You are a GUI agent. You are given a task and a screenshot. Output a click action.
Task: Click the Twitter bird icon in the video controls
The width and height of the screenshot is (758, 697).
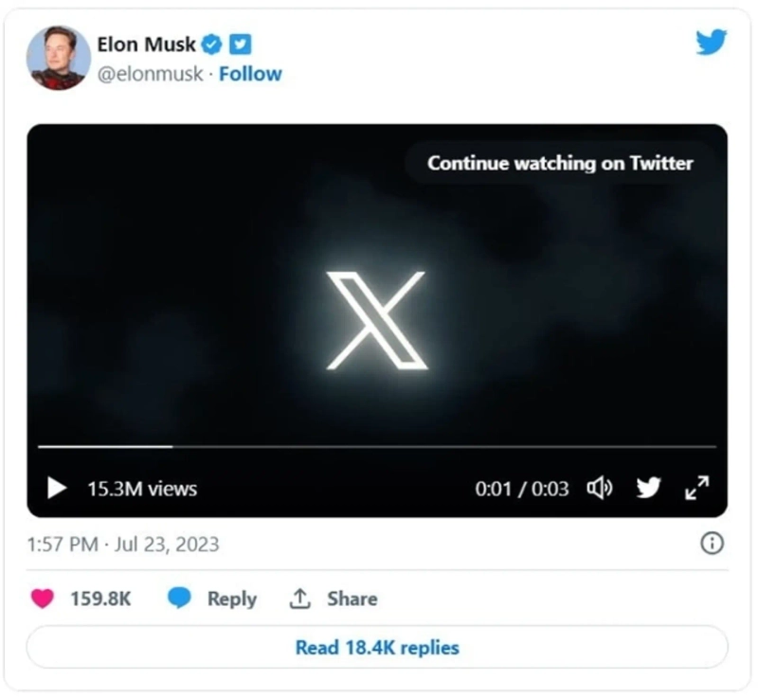pyautogui.click(x=648, y=489)
